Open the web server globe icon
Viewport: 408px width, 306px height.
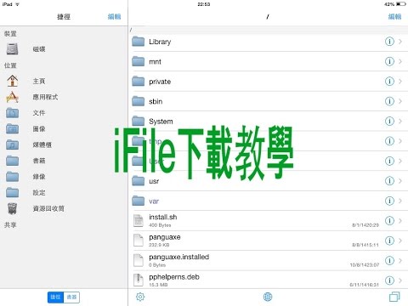click(268, 297)
